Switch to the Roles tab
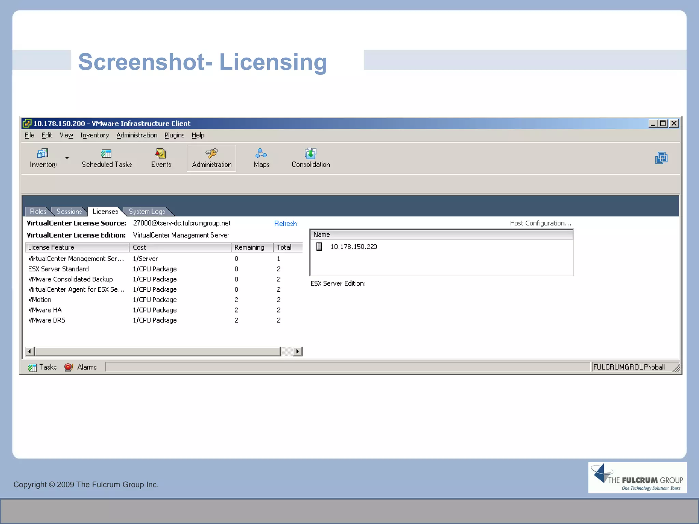This screenshot has height=524, width=699. [38, 212]
